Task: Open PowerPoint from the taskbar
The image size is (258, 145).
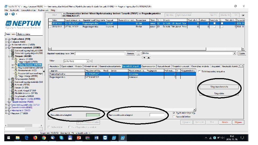Action: (79, 138)
